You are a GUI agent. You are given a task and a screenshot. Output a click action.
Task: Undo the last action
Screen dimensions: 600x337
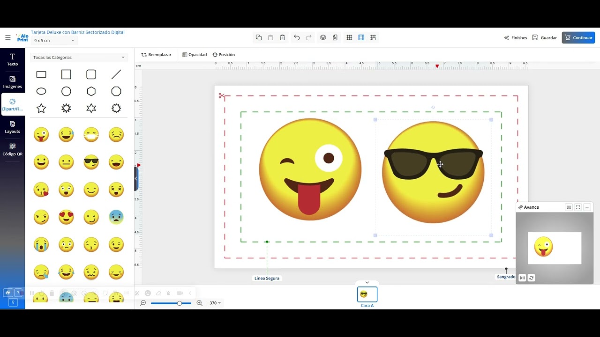(297, 37)
